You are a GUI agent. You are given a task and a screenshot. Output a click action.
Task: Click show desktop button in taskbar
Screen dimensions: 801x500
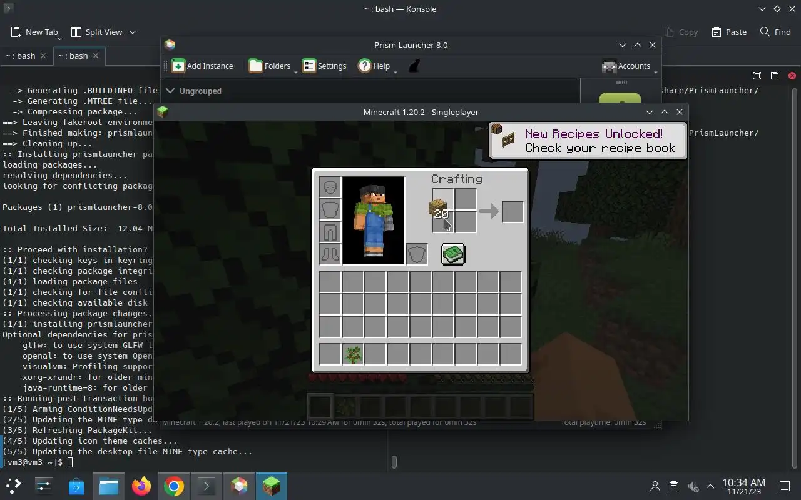(x=784, y=486)
